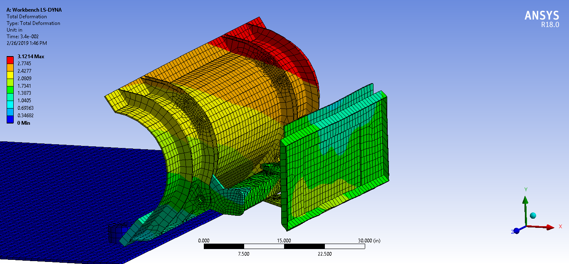Click the dark blue Min band in legend
Image resolution: width=569 pixels, height=264 pixels.
pyautogui.click(x=10, y=120)
